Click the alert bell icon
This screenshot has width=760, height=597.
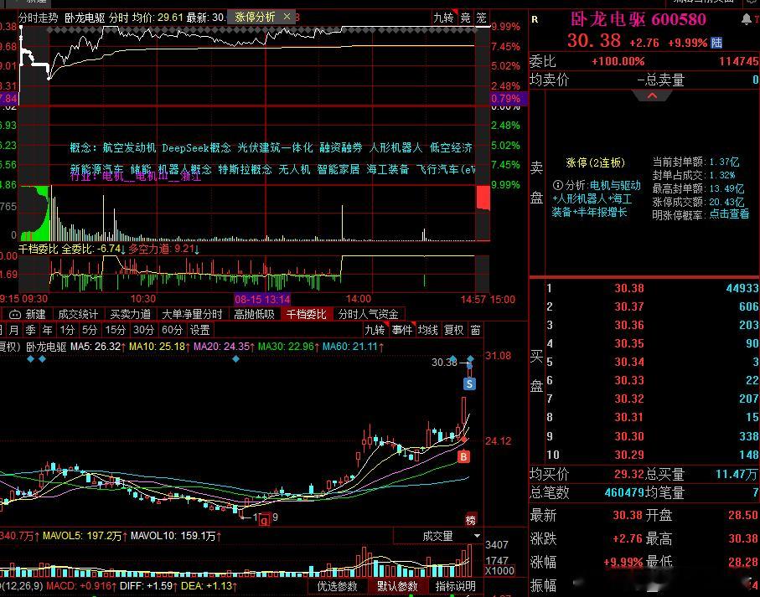point(746,19)
